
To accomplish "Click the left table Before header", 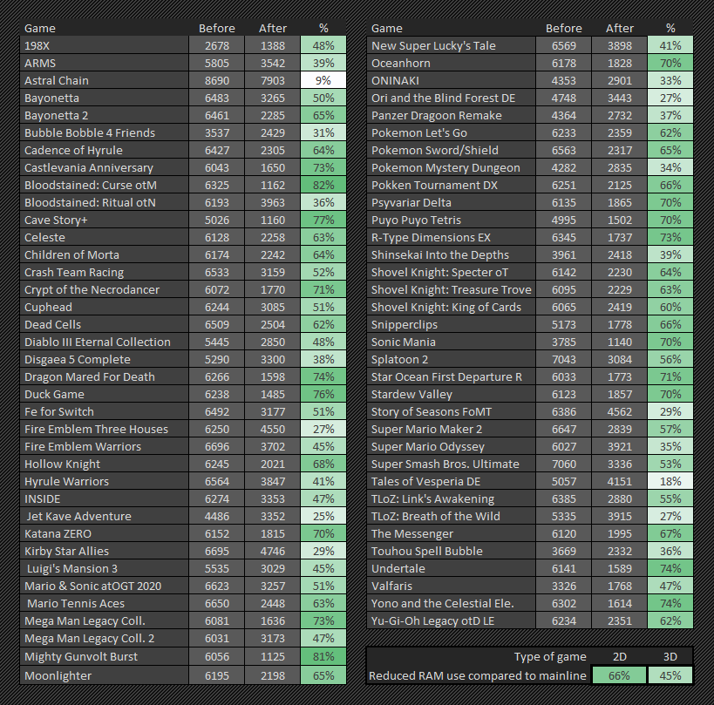I will click(x=217, y=28).
